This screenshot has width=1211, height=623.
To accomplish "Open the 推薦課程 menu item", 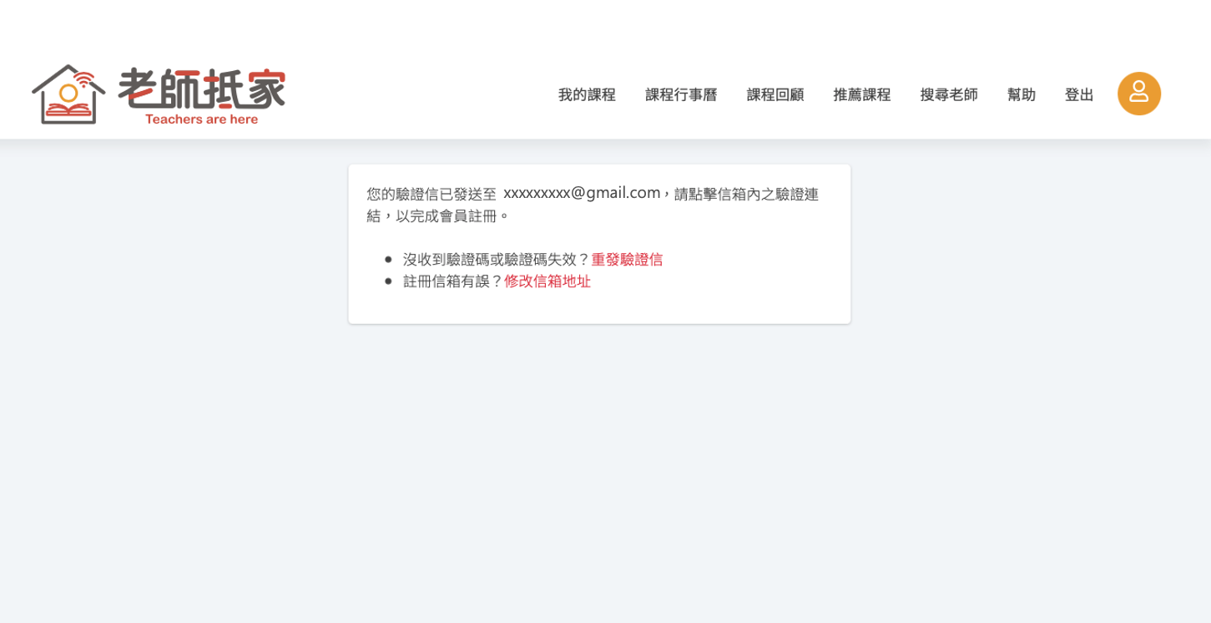I will (862, 94).
